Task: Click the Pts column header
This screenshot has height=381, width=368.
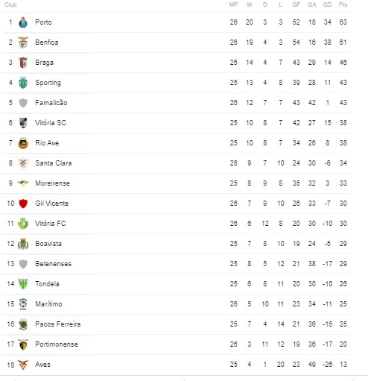Action: point(343,4)
